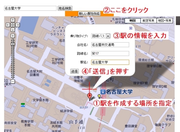Click the 職員クラブ map label
The height and width of the screenshot is (132, 180).
[163, 125]
